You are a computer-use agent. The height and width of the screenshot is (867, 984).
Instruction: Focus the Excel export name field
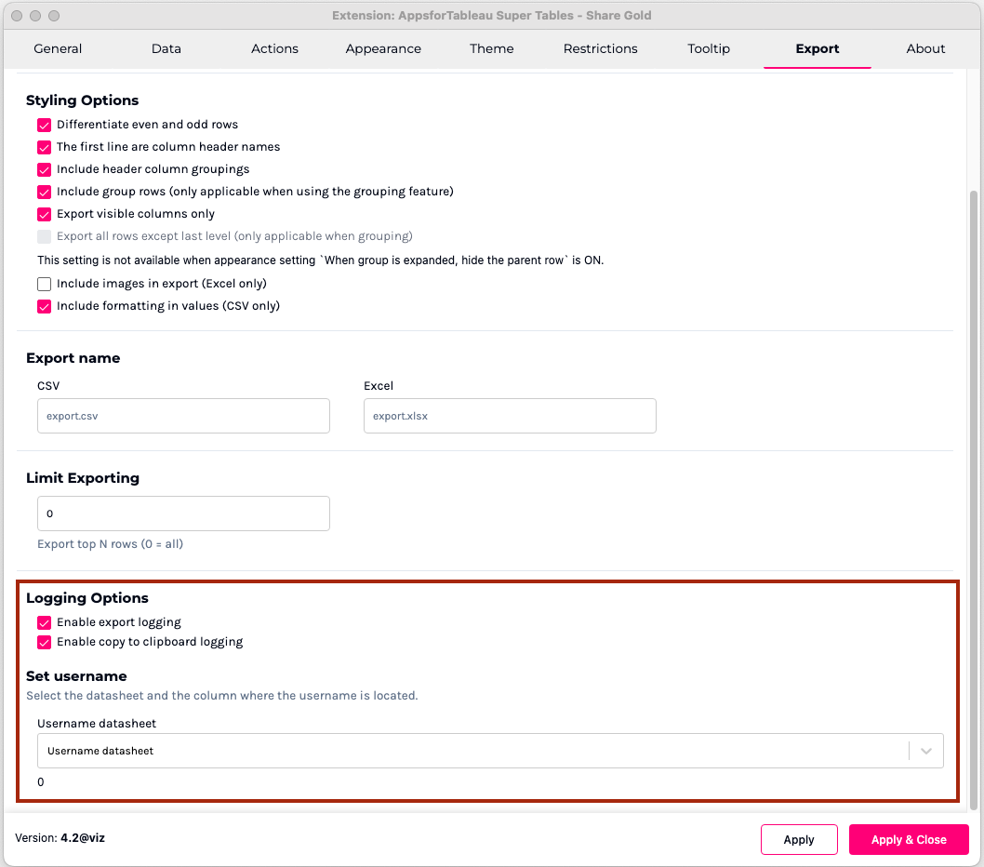coord(510,417)
